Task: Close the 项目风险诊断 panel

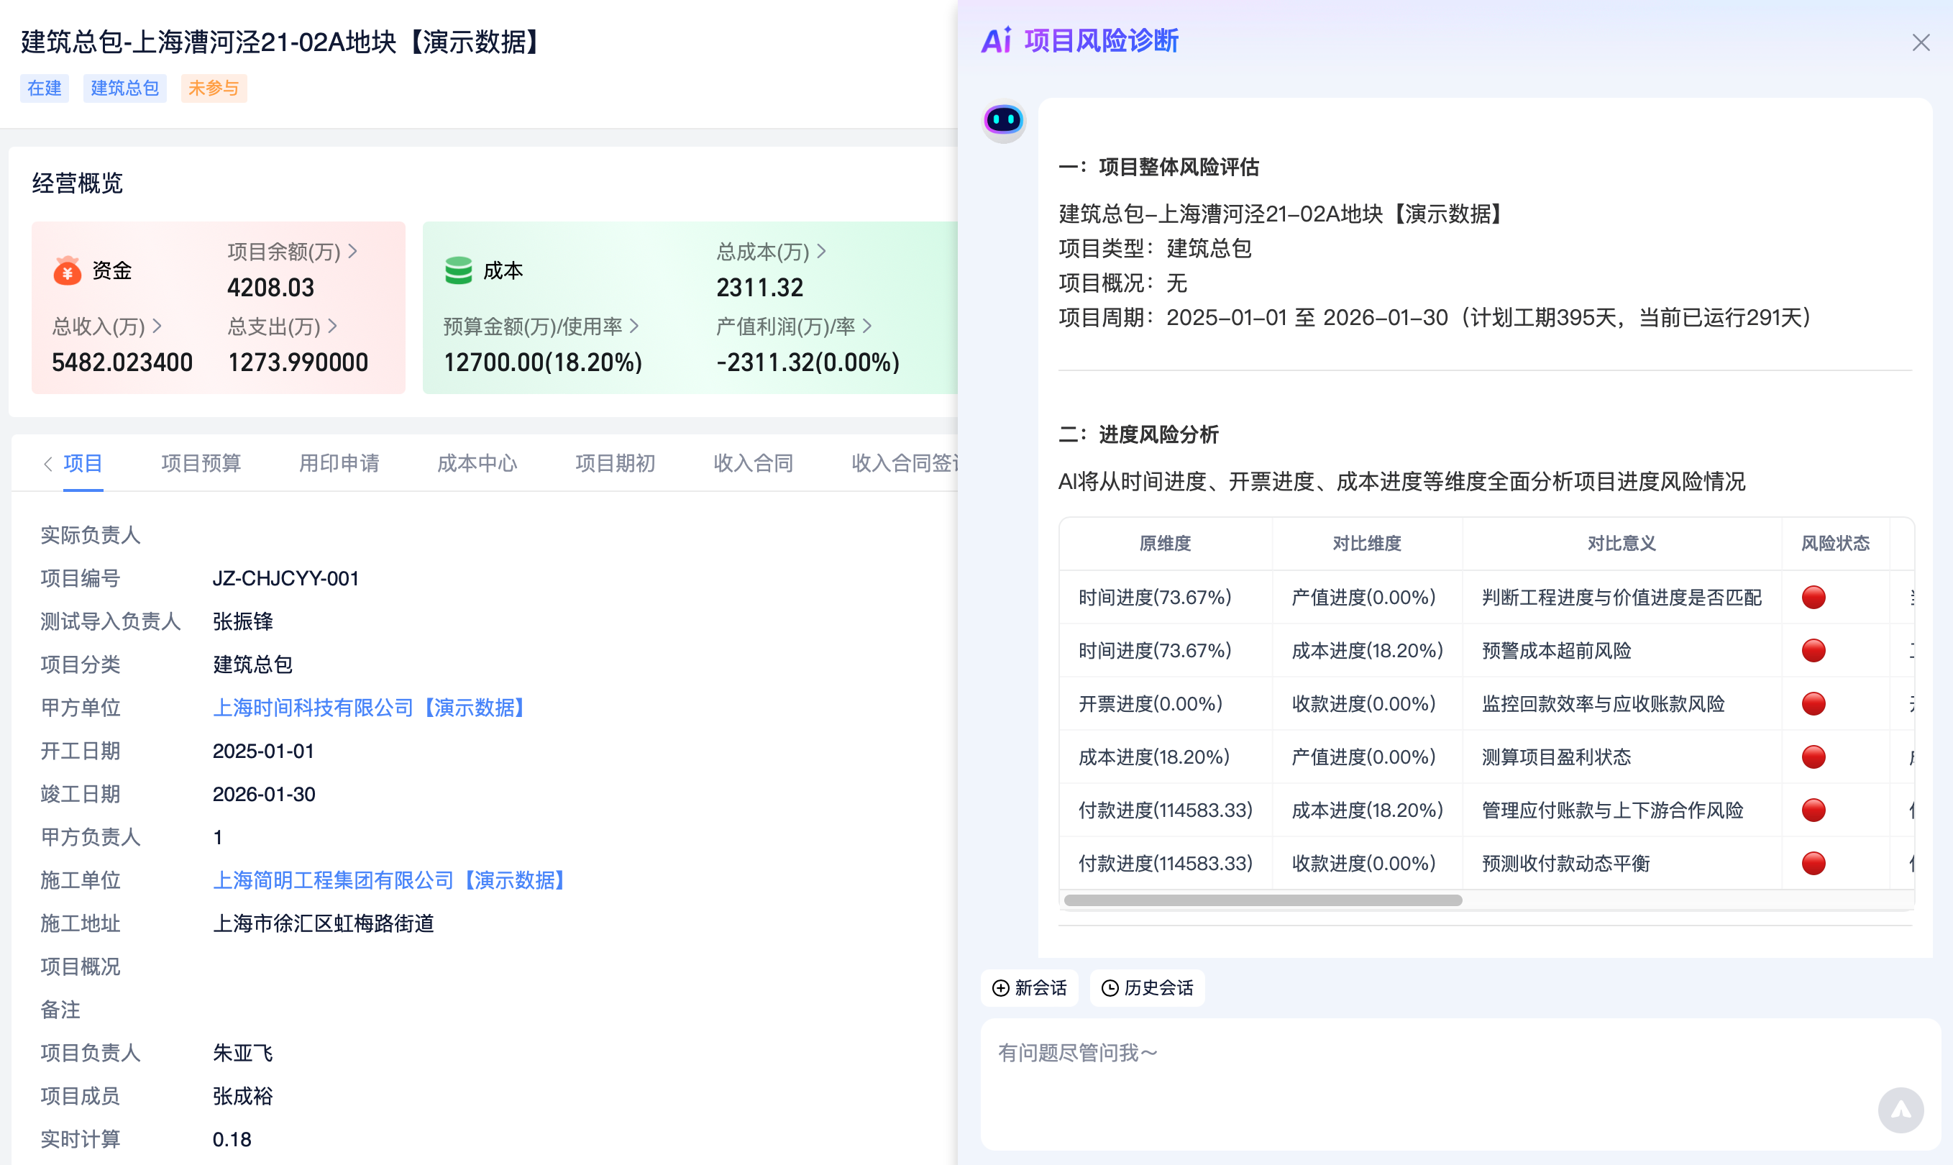Action: (1920, 42)
